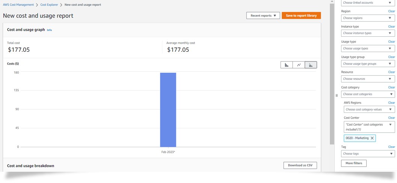Select the bar chart view icon
This screenshot has height=183, width=397.
click(287, 65)
